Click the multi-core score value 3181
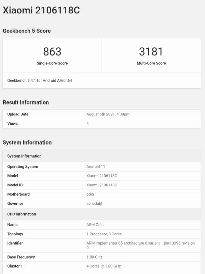Screen dimensions: 205x274 pos(151,52)
